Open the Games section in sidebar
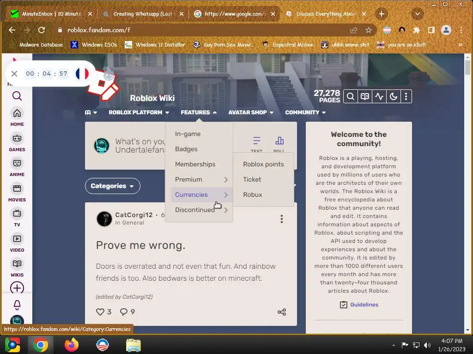 tap(17, 143)
